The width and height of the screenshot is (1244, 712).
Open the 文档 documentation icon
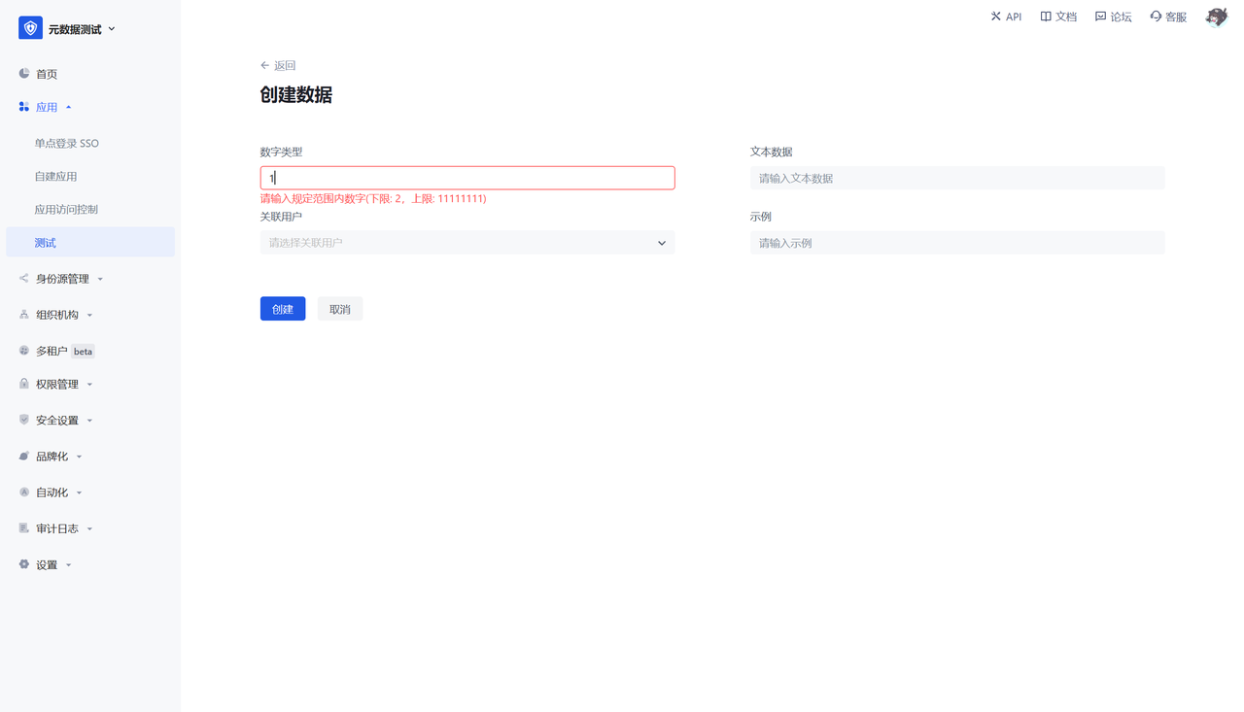(x=1046, y=17)
